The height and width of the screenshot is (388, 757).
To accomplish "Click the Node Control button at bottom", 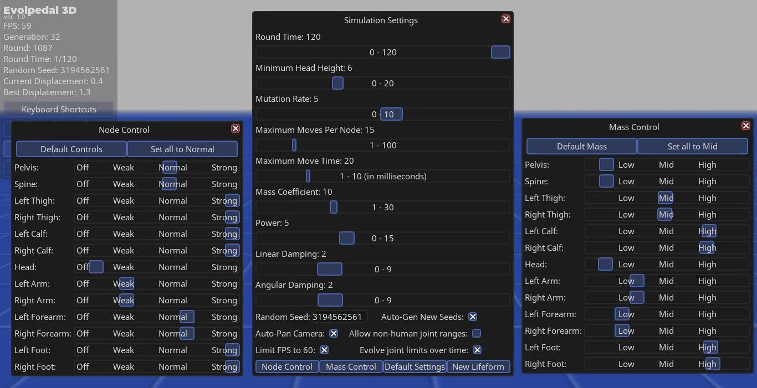I will (x=287, y=366).
